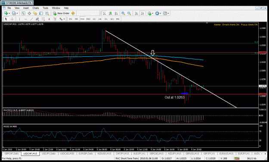Toggle the Expert Advisors icon
Image resolution: width=269 pixels, height=162 pixels.
(x=73, y=13)
